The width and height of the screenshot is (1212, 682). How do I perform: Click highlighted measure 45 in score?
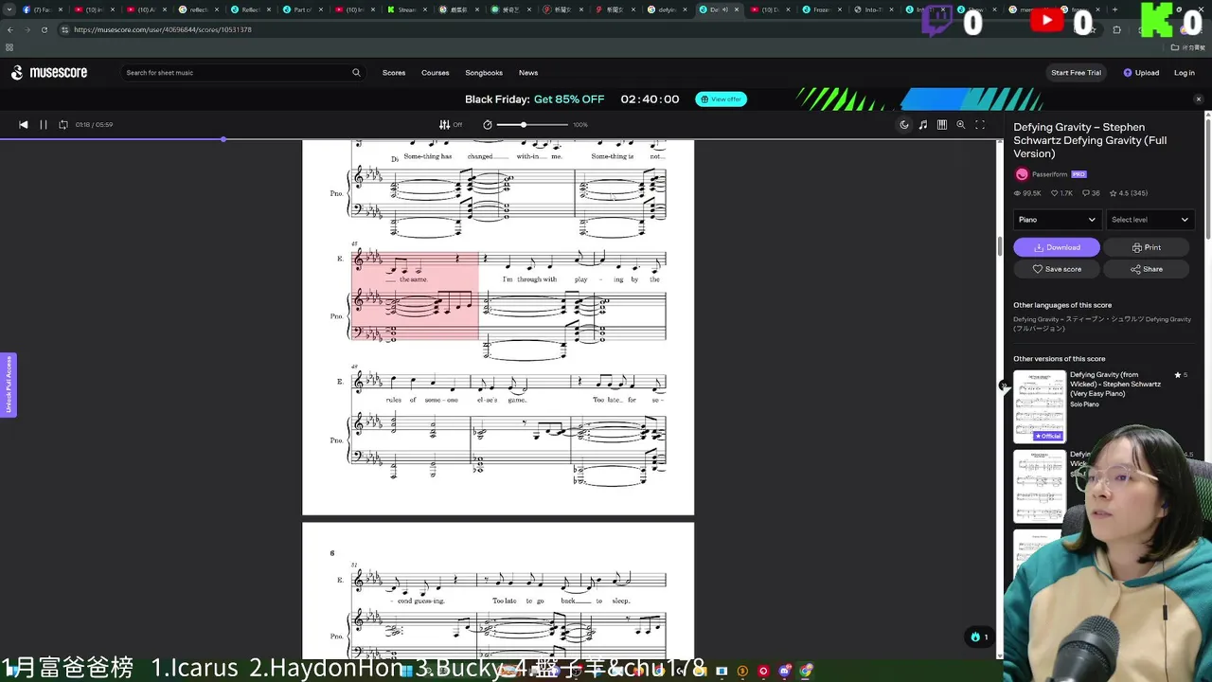(415, 296)
